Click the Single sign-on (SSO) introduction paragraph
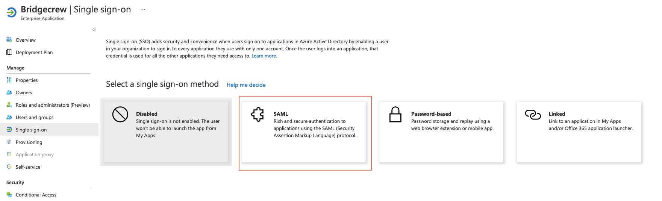Image resolution: width=662 pixels, height=201 pixels. click(x=247, y=49)
